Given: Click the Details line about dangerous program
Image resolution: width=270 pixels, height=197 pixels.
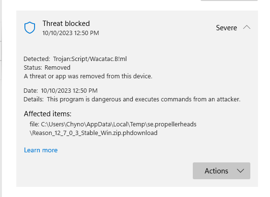Looking at the screenshot, I should click(x=132, y=99).
